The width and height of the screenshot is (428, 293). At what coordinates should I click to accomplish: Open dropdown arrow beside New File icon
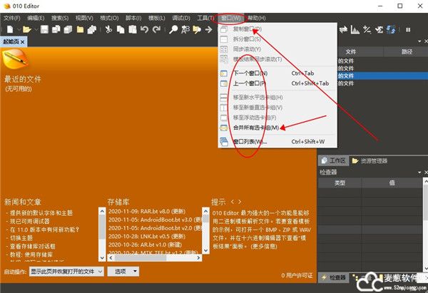coord(19,29)
